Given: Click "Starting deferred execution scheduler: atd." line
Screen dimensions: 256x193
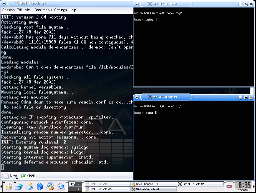Looking at the screenshot, I should point(55,162).
